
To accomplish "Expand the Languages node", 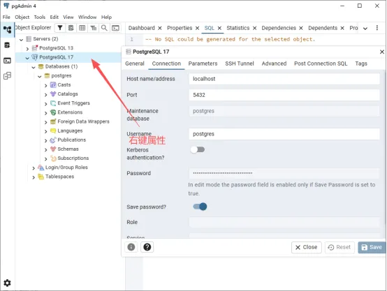I will 45,131.
